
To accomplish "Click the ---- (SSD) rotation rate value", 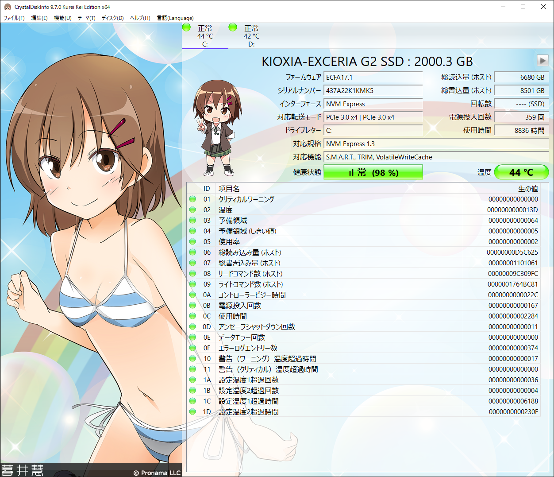I will (x=521, y=104).
